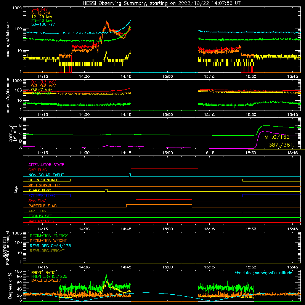The image size is (305, 305).
Task: Click the 15:00 tick label under Flags panel
Action: [x=167, y=229]
